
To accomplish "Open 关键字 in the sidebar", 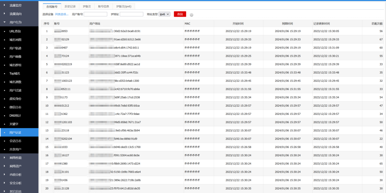I will tap(19, 124).
